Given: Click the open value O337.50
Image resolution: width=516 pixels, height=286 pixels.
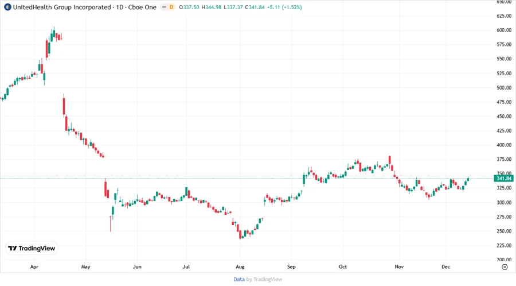Looking at the screenshot, I should tap(189, 7).
